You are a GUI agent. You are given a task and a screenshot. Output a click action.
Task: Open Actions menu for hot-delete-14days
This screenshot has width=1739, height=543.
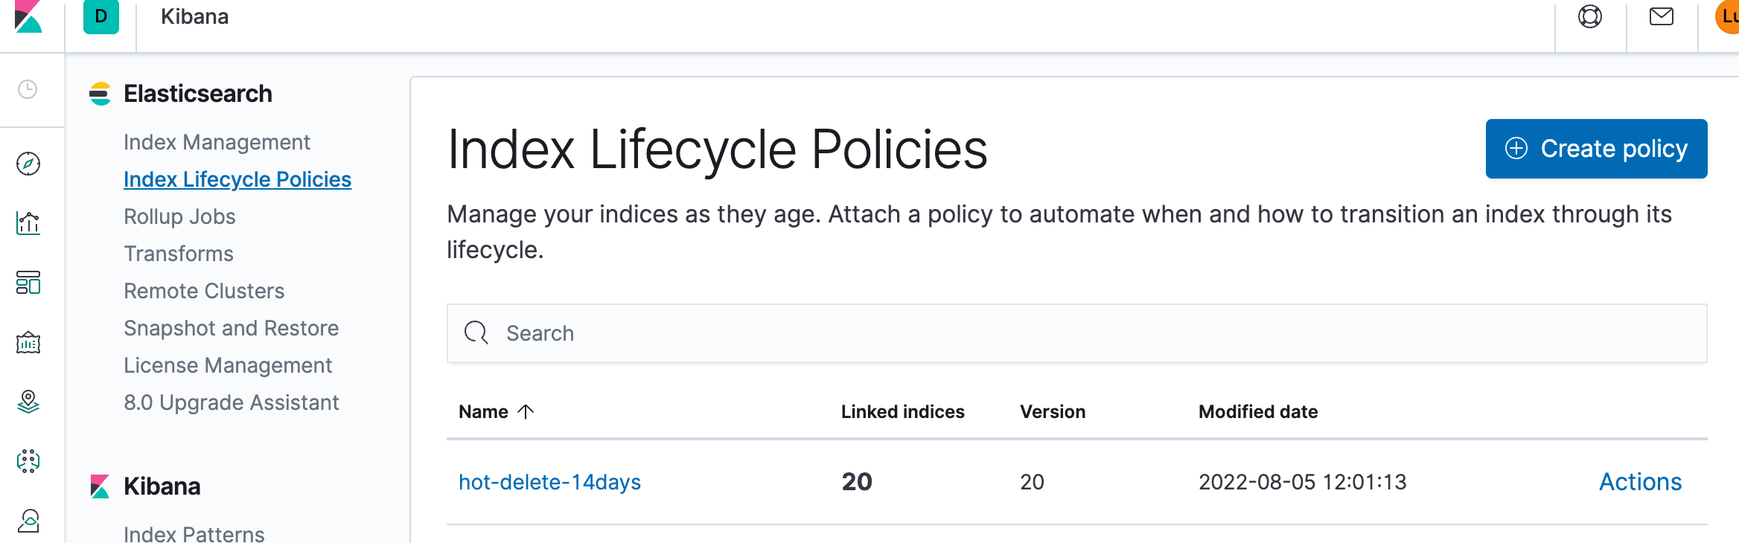[1641, 482]
